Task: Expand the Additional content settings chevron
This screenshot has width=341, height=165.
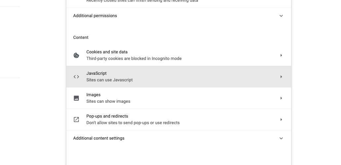Action: (x=281, y=138)
